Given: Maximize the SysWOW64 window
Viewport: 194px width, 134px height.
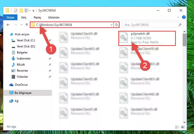Looking at the screenshot, I should pyautogui.click(x=169, y=10).
